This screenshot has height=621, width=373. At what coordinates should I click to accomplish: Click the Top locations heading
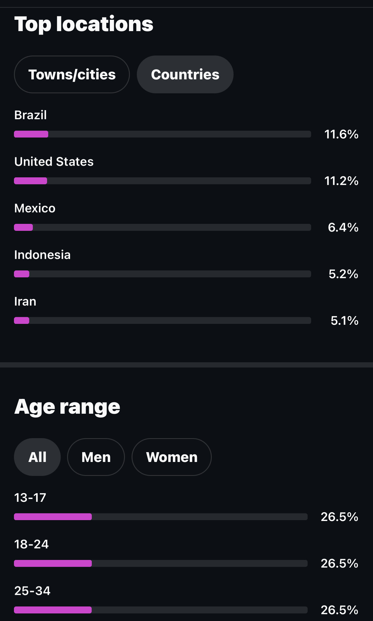(84, 24)
